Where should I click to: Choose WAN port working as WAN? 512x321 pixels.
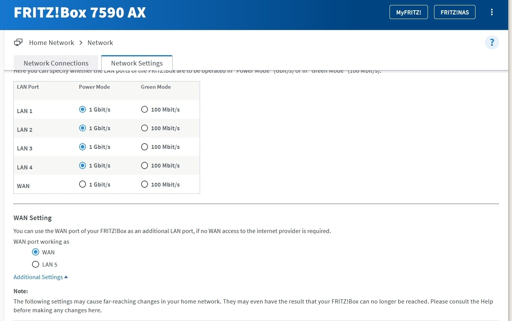(x=36, y=252)
